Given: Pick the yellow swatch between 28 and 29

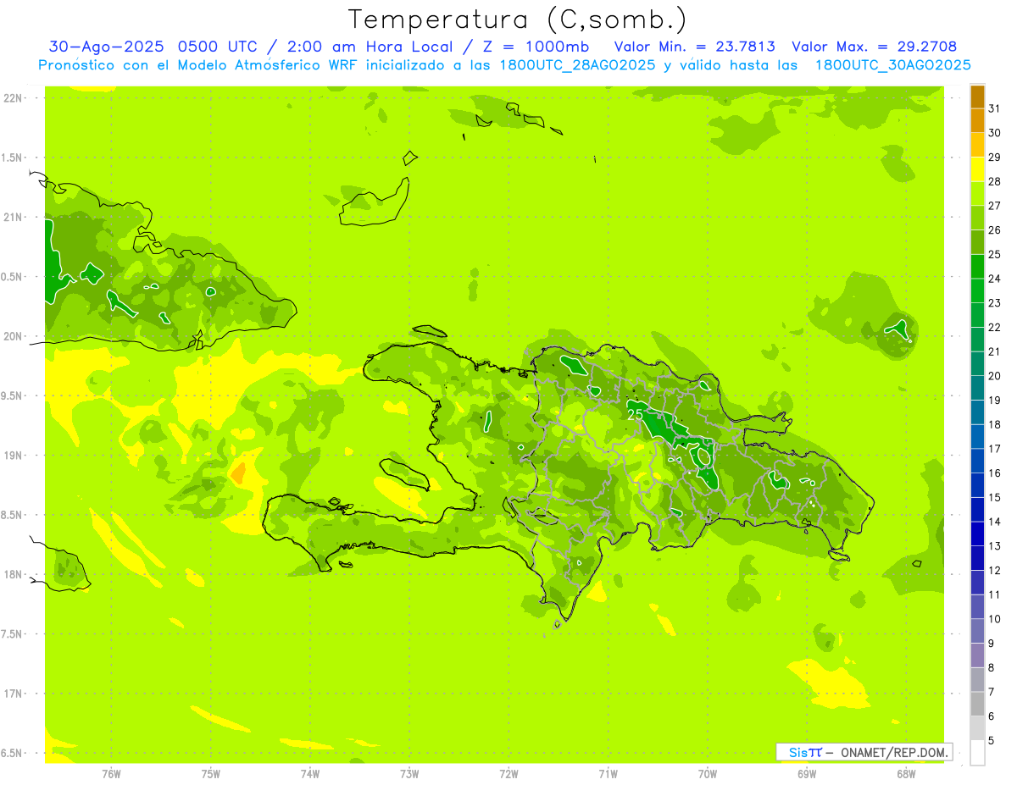Looking at the screenshot, I should pos(977,169).
